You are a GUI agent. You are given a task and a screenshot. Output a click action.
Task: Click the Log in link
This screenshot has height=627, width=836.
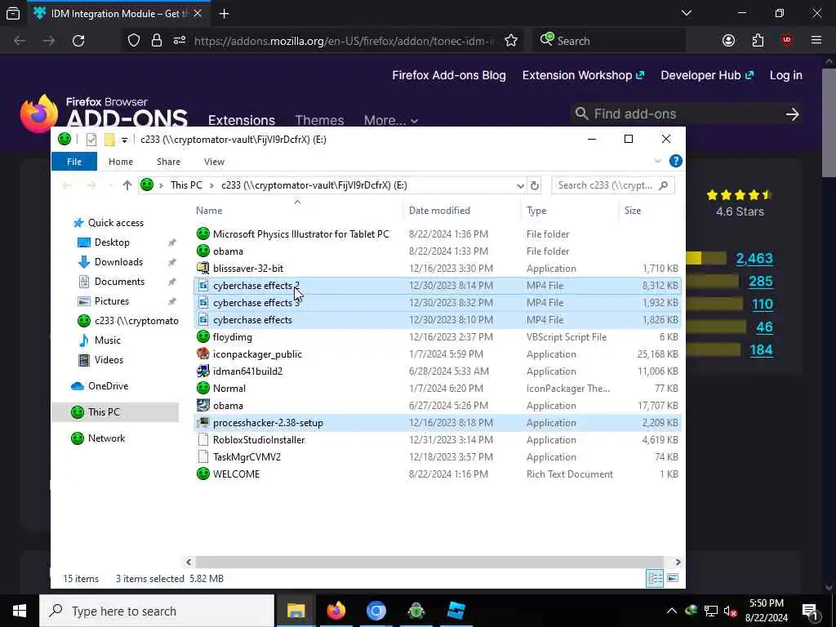click(x=786, y=75)
